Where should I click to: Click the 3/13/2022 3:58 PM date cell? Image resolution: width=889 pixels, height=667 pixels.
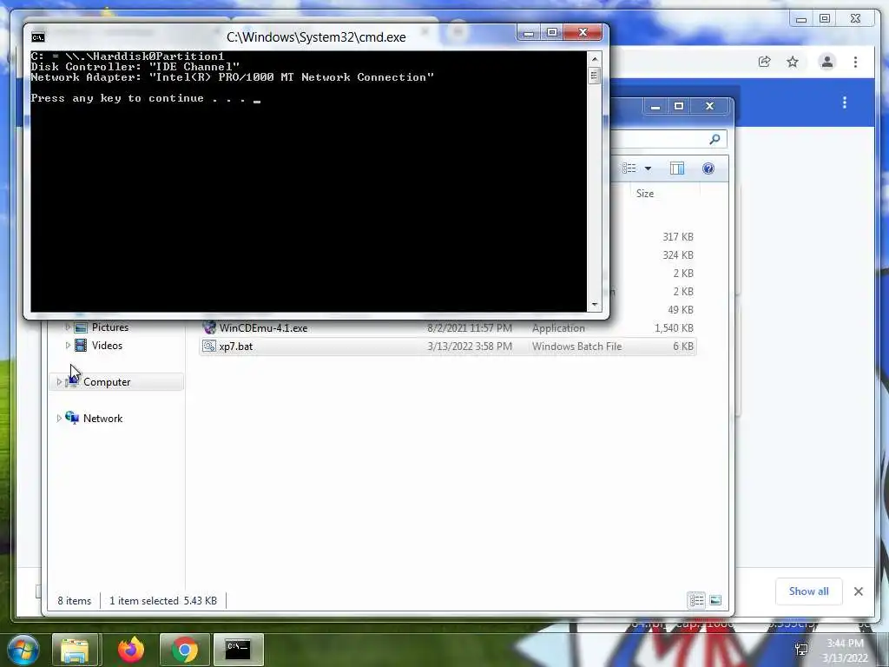(x=470, y=347)
